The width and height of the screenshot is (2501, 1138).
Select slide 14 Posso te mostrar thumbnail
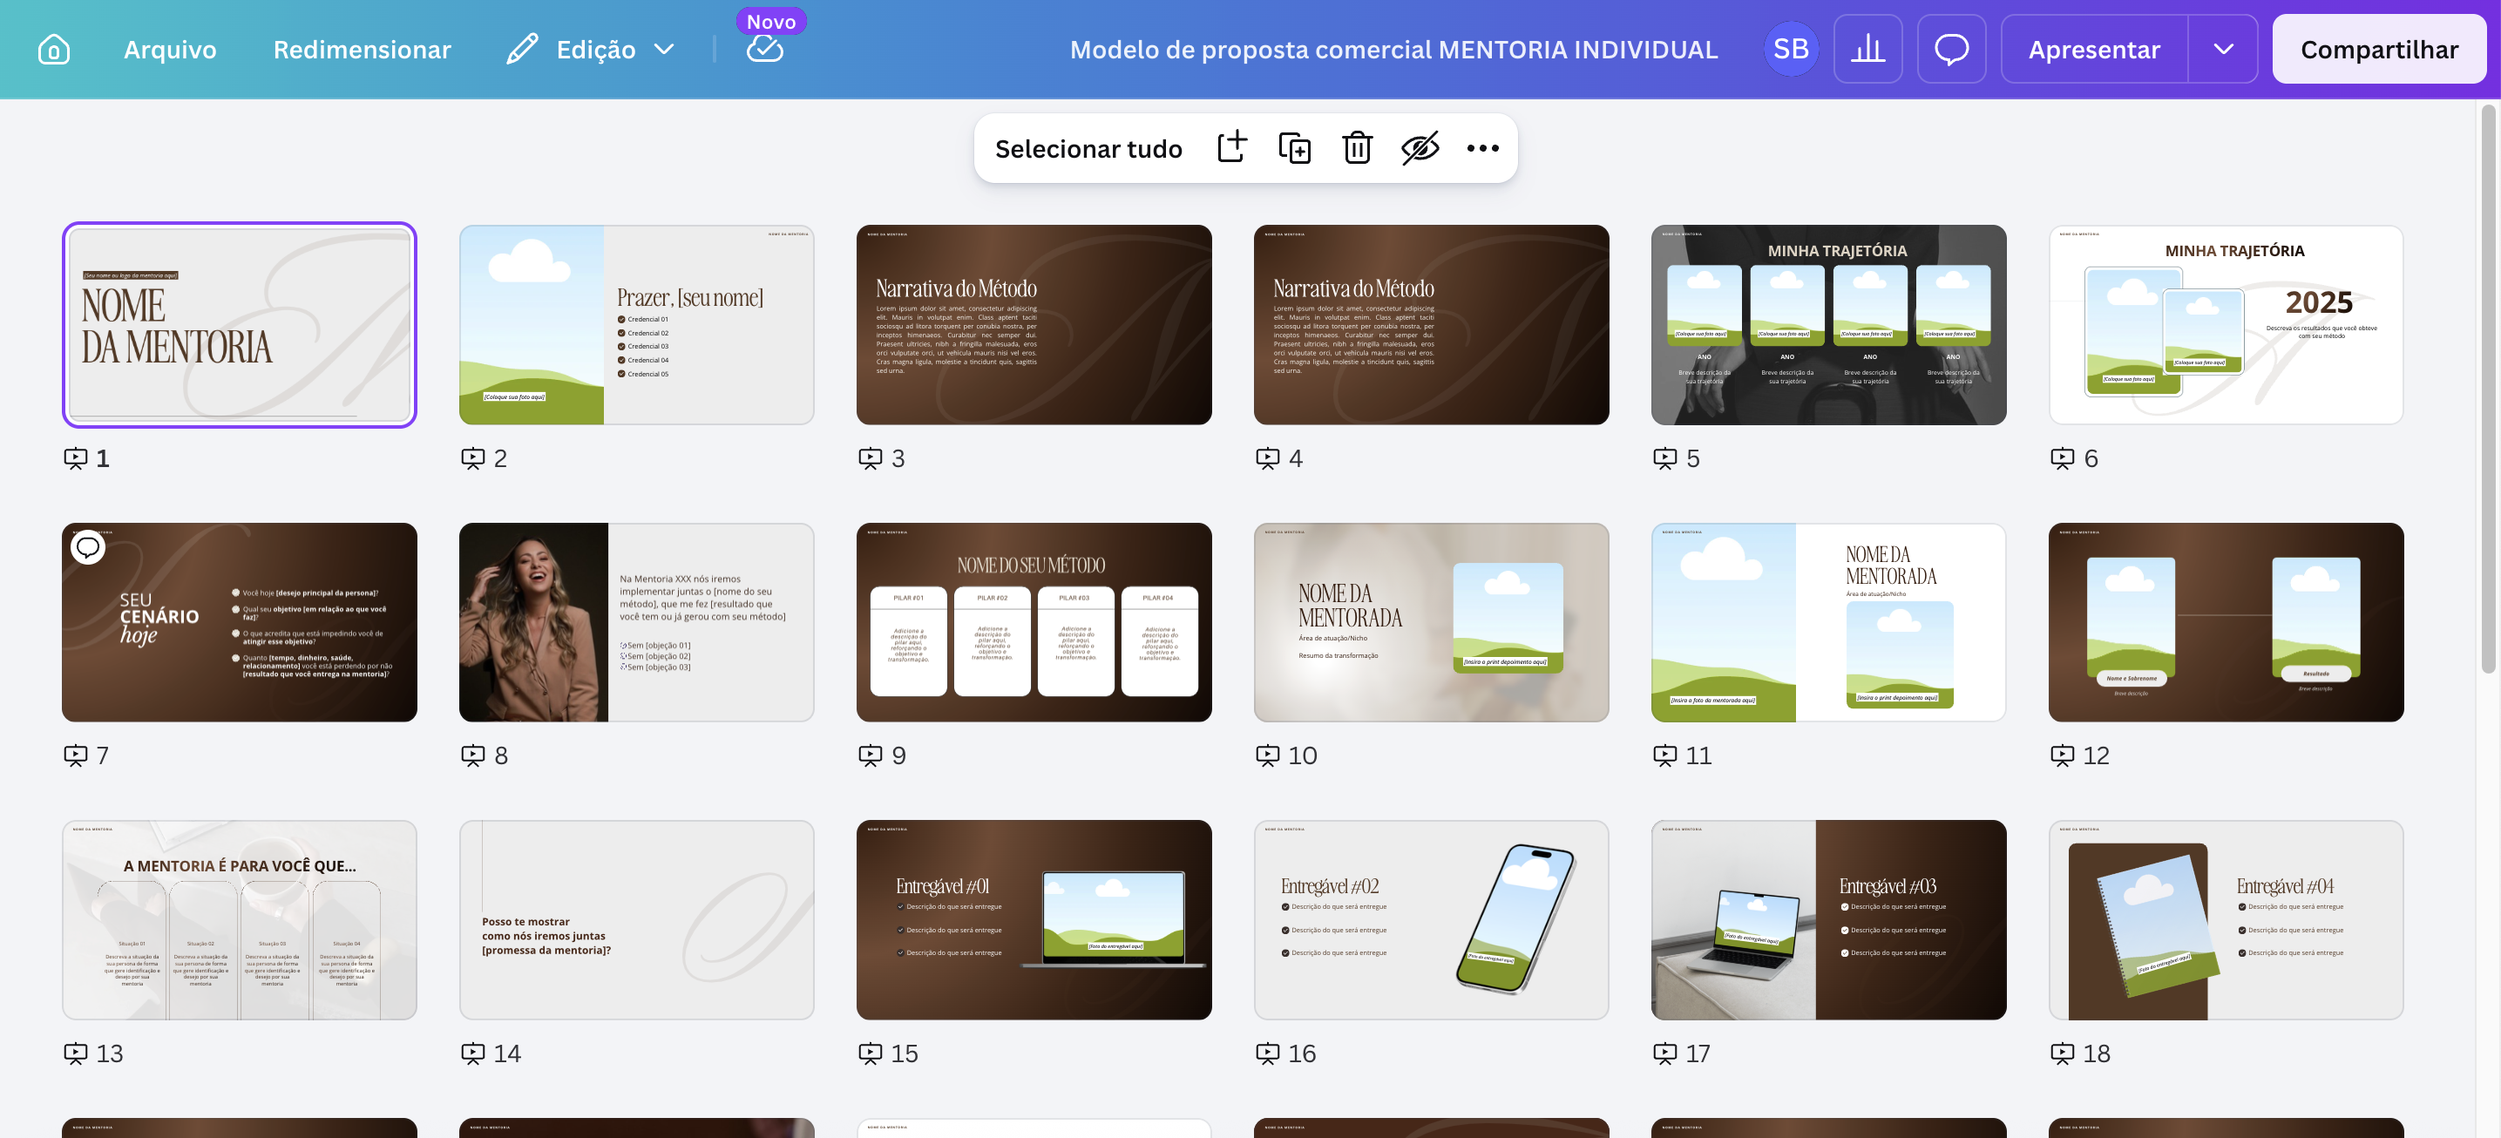pyautogui.click(x=637, y=919)
